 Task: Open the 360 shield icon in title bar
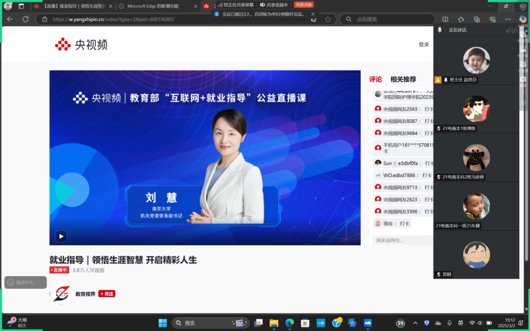pyautogui.click(x=523, y=6)
